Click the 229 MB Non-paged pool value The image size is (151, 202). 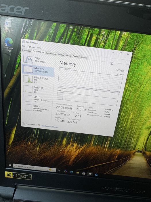point(72,122)
